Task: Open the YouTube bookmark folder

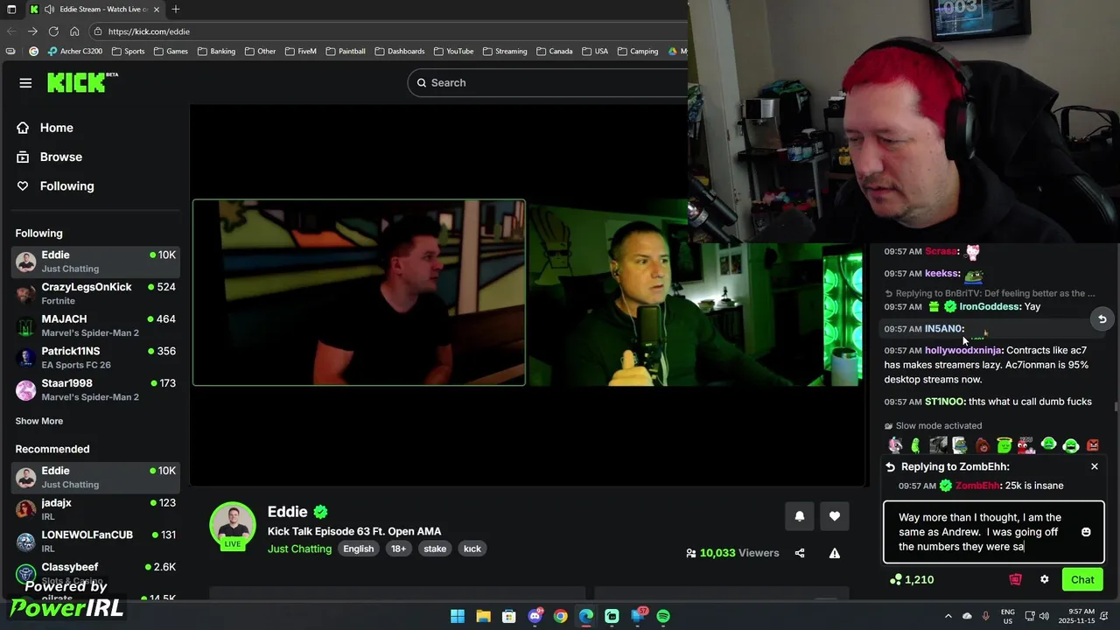Action: click(453, 51)
